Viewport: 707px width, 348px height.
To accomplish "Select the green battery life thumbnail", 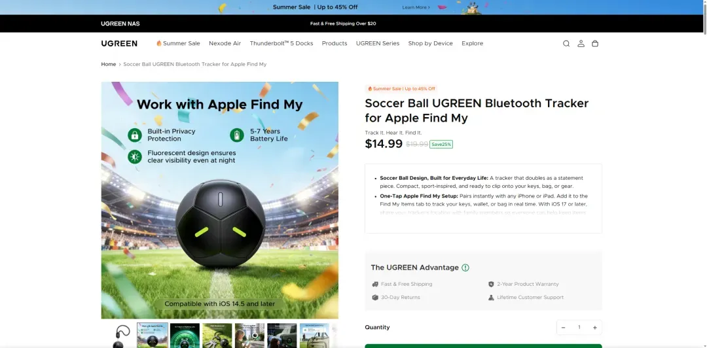I will pyautogui.click(x=185, y=336).
